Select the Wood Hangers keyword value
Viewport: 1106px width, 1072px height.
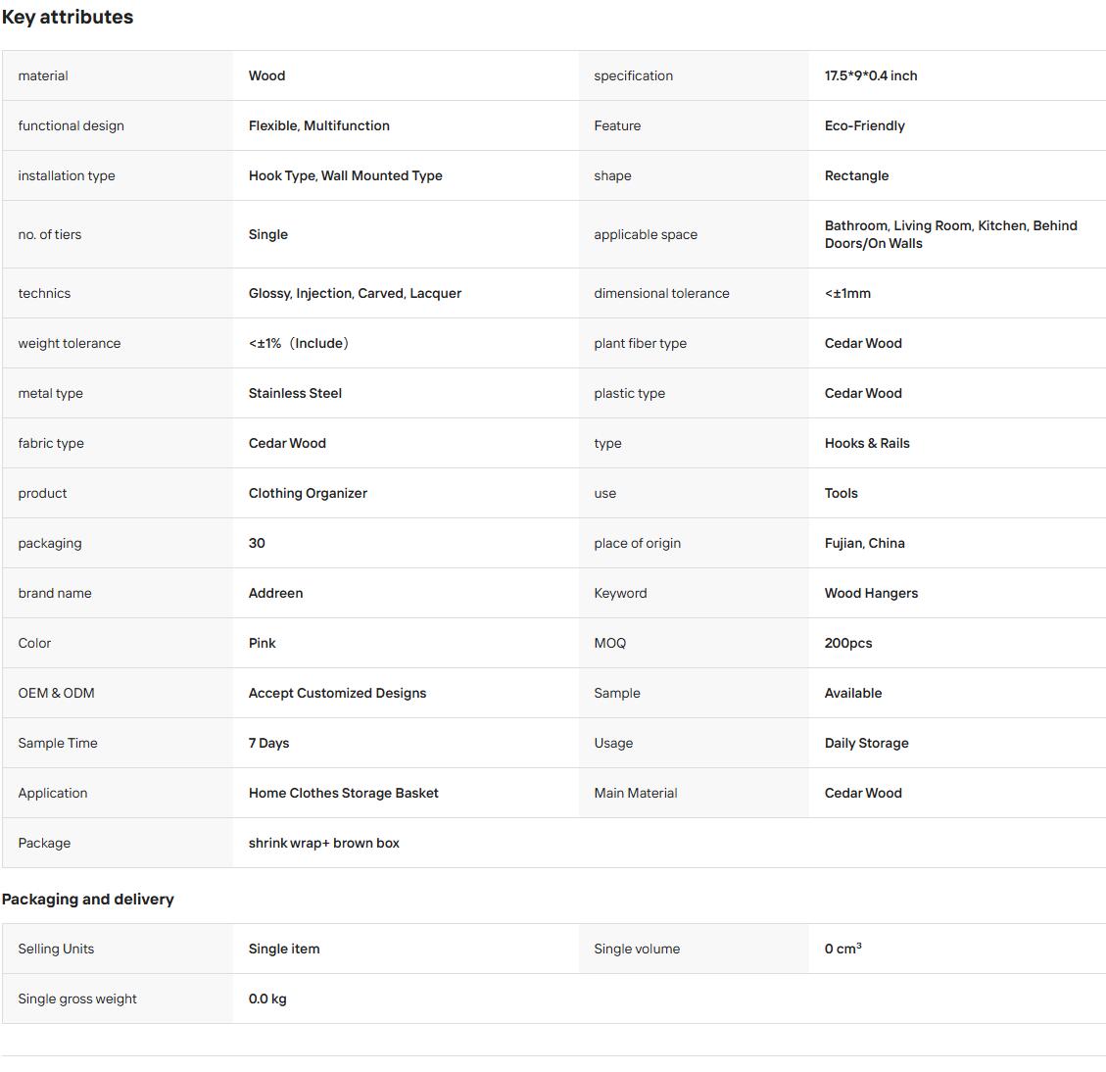pos(871,594)
